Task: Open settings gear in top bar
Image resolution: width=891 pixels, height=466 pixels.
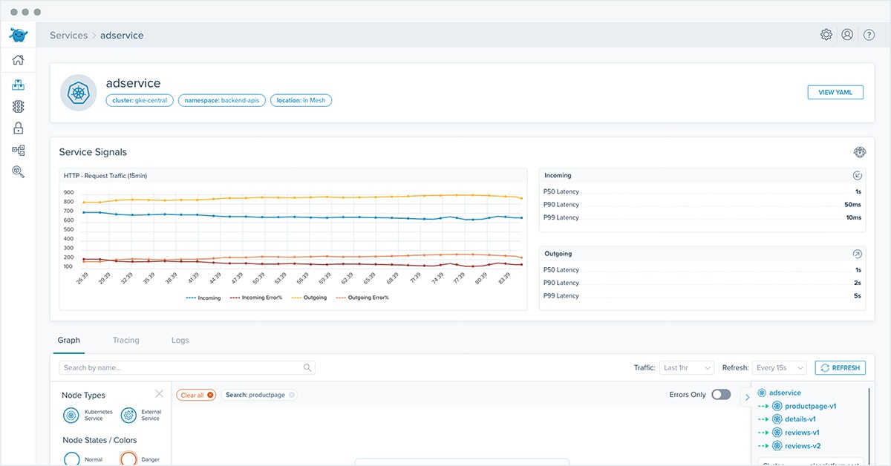Action: (826, 35)
